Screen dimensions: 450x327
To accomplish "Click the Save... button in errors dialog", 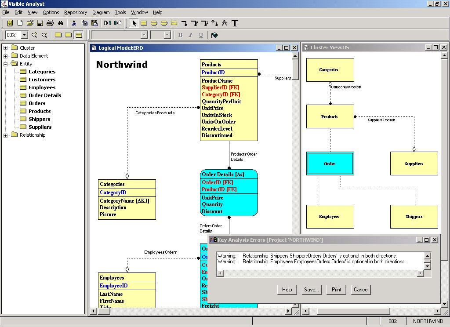I will point(312,290).
